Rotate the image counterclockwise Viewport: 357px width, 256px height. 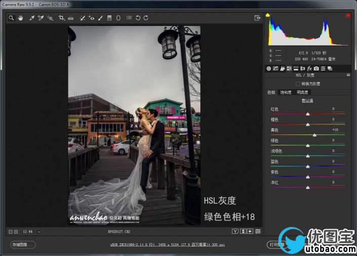(138, 18)
